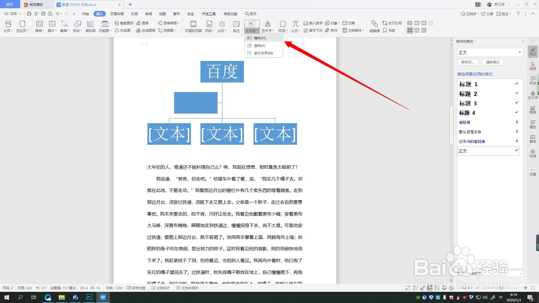Insert check box content control icon

[417, 23]
